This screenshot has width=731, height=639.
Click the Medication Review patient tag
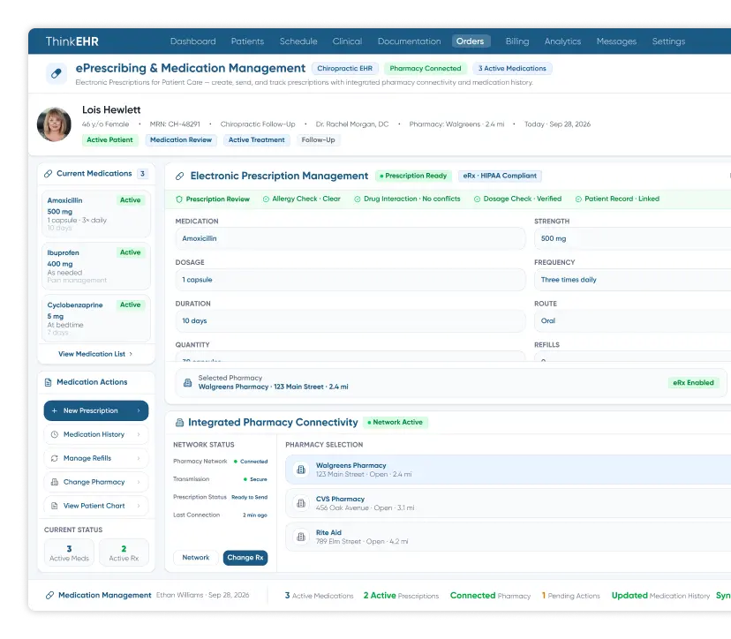pos(181,139)
